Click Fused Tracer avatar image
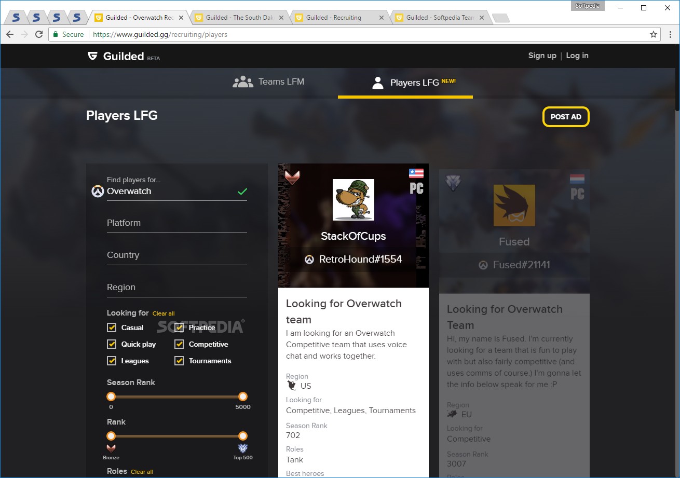The image size is (680, 478). [x=514, y=206]
